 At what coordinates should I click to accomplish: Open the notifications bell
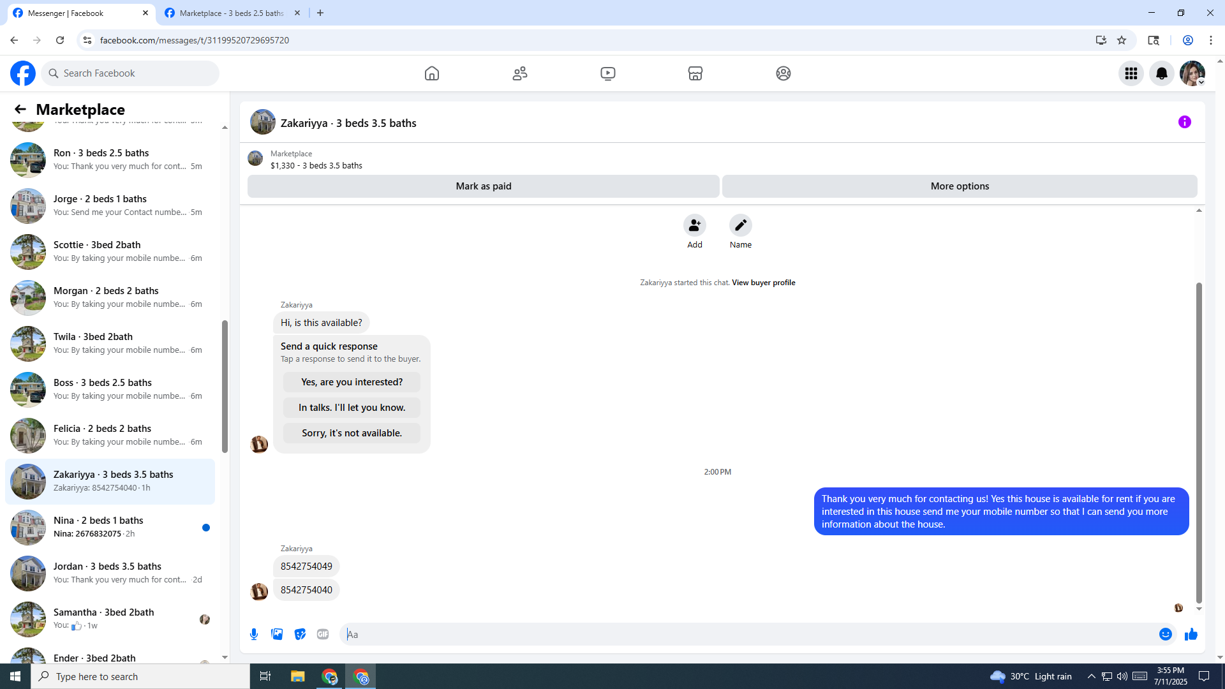coord(1162,73)
